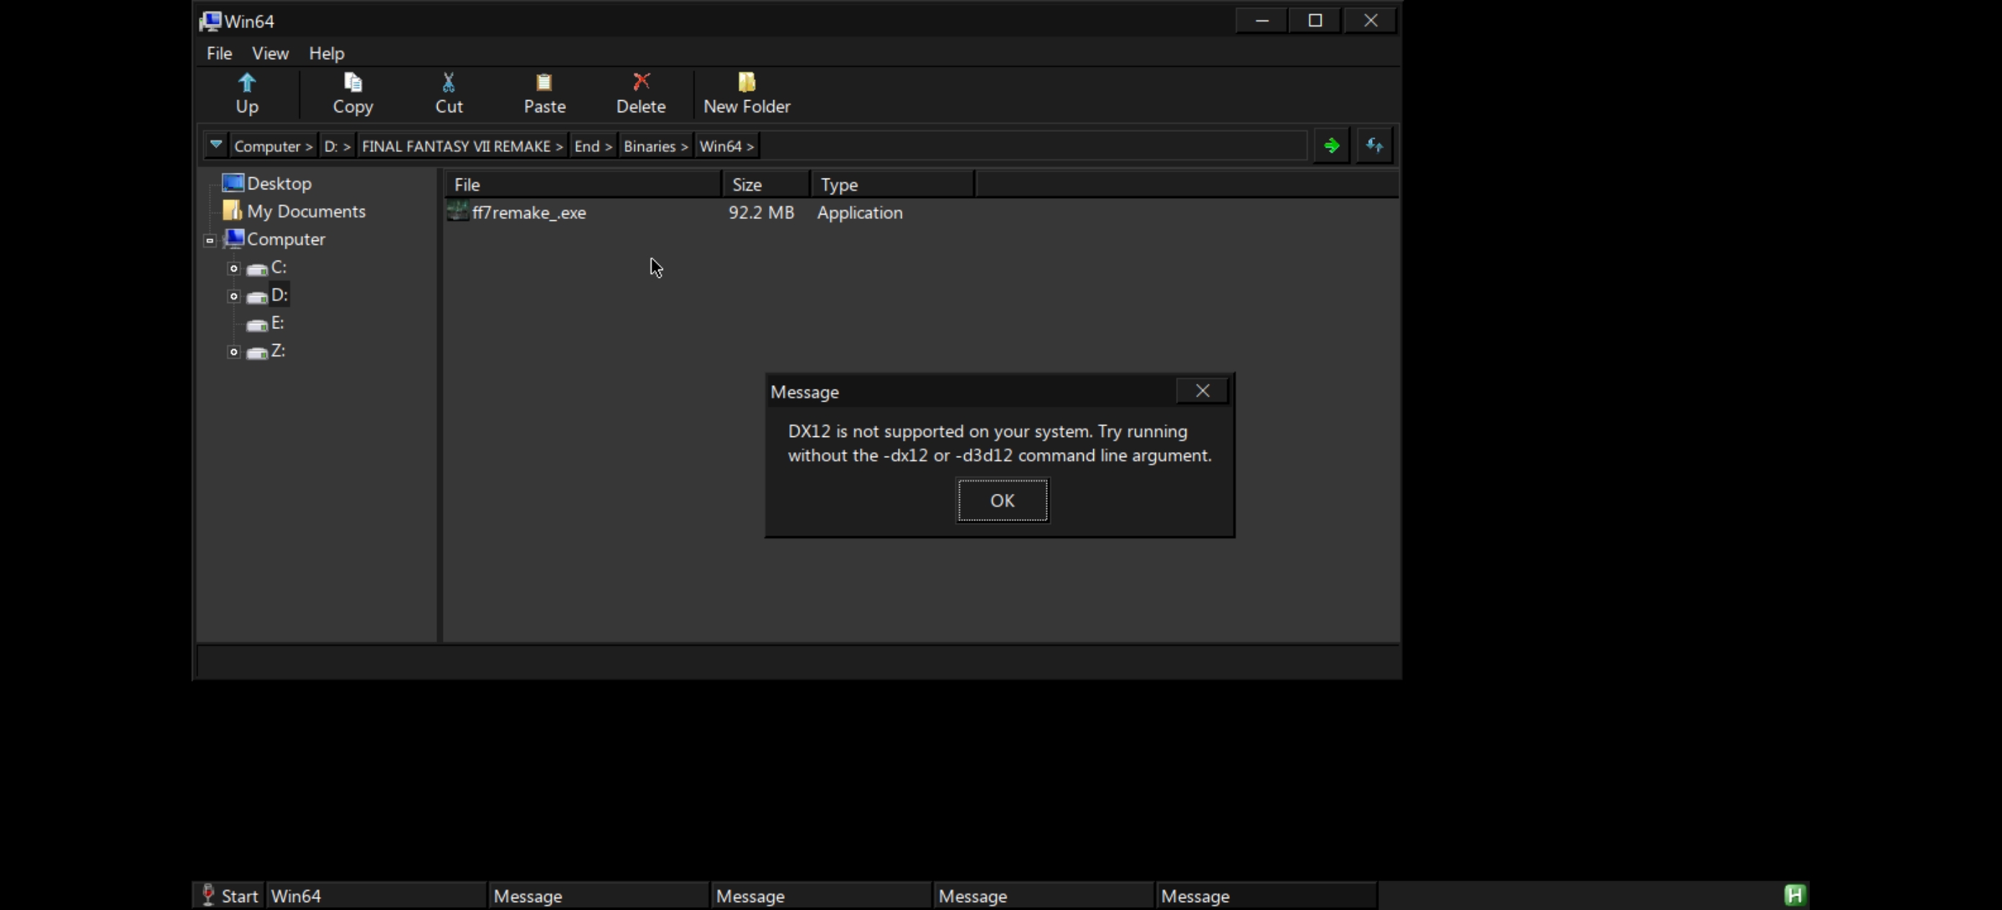Viewport: 2002px width, 910px height.
Task: Open the path history dropdown arrow
Action: pos(216,145)
